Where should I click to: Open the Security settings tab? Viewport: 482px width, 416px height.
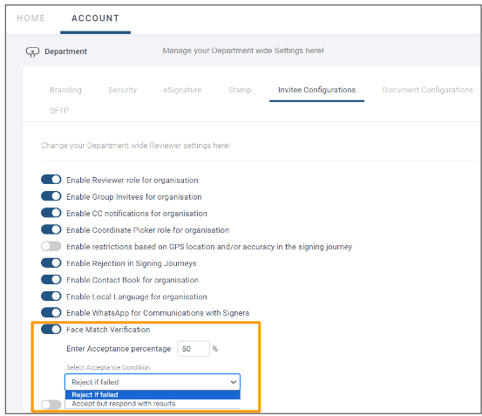pyautogui.click(x=122, y=90)
